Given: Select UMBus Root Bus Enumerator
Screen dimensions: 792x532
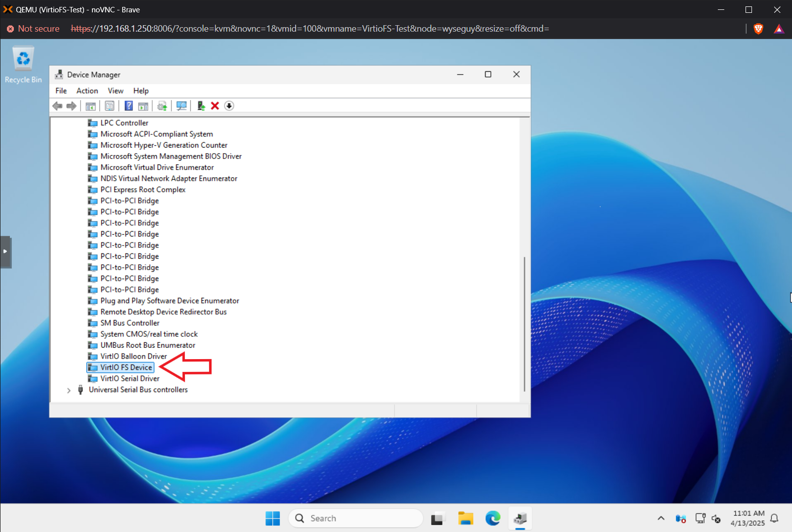Looking at the screenshot, I should pyautogui.click(x=148, y=345).
